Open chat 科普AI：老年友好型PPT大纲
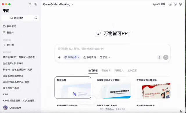This screenshot has height=113, width=186. [17, 70]
